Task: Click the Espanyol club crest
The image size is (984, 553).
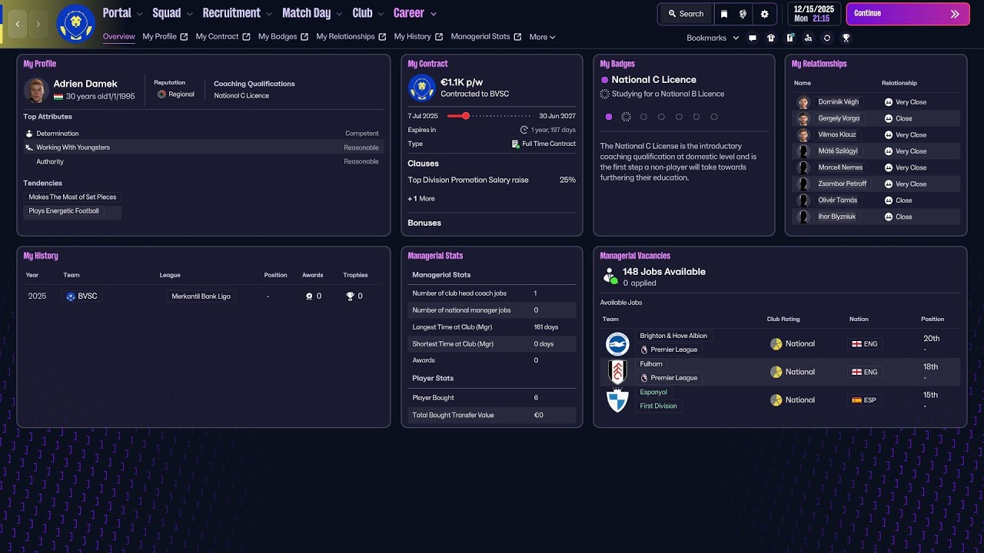Action: [x=617, y=400]
